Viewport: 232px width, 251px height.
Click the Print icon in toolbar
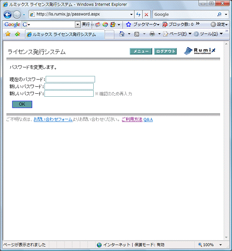click(x=152, y=34)
